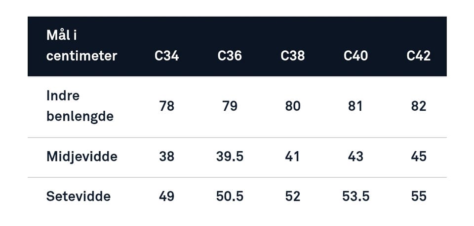474x226 pixels.
Task: Click the C36 column header
Action: pos(230,56)
